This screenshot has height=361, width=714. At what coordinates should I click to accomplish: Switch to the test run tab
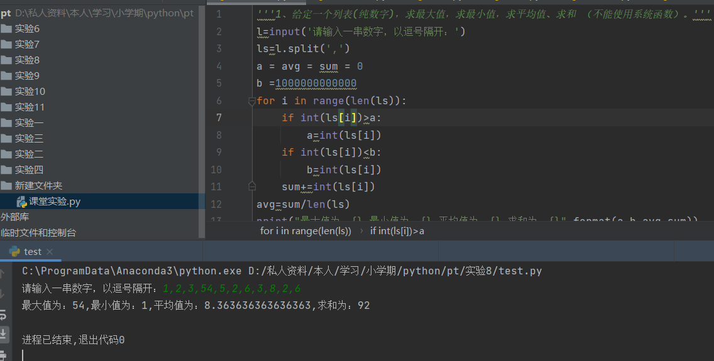point(32,251)
